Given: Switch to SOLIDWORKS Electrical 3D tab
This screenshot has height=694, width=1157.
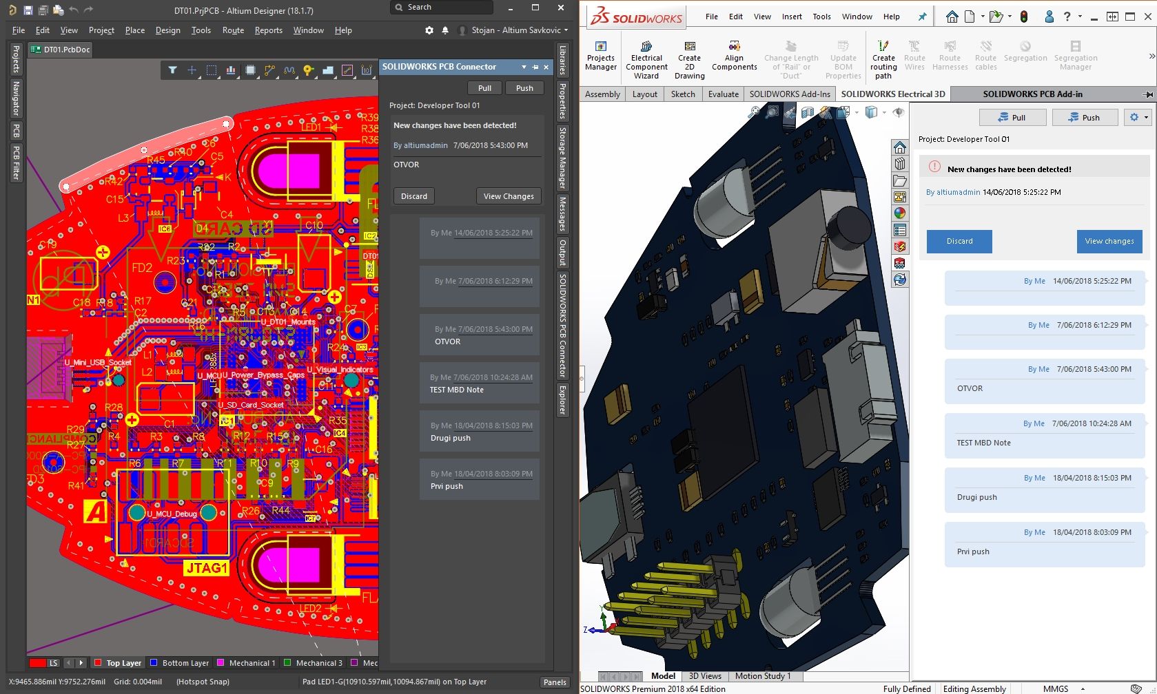Looking at the screenshot, I should (x=892, y=94).
